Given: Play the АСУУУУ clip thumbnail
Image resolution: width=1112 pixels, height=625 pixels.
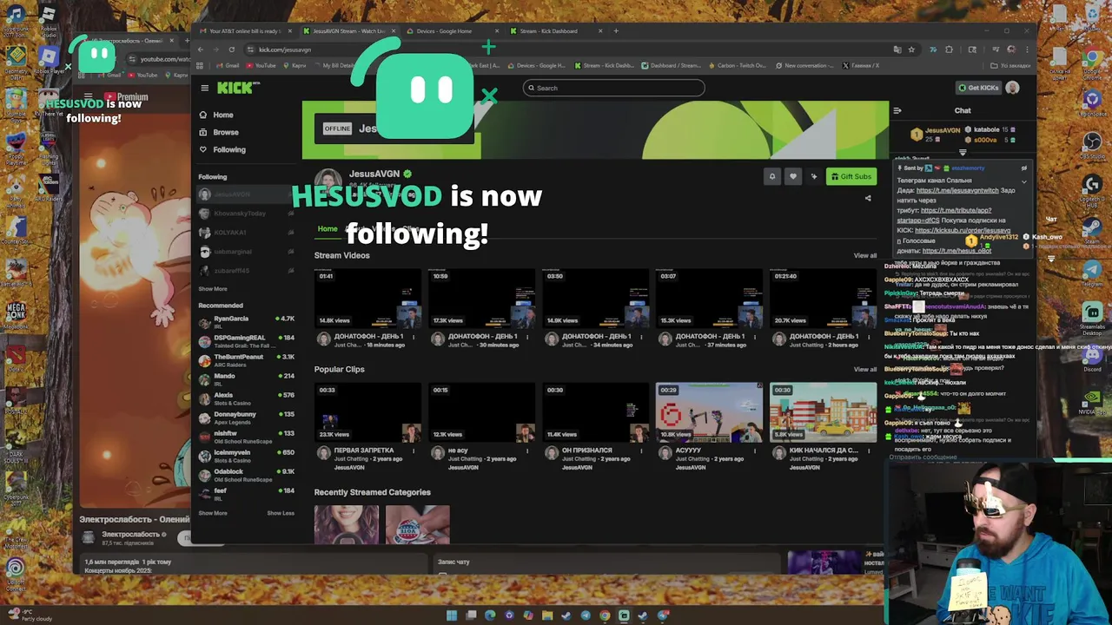Looking at the screenshot, I should point(709,412).
